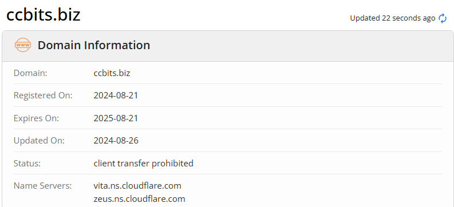Click the Updated 22 seconds ago text
This screenshot has width=454, height=207.
pos(393,18)
